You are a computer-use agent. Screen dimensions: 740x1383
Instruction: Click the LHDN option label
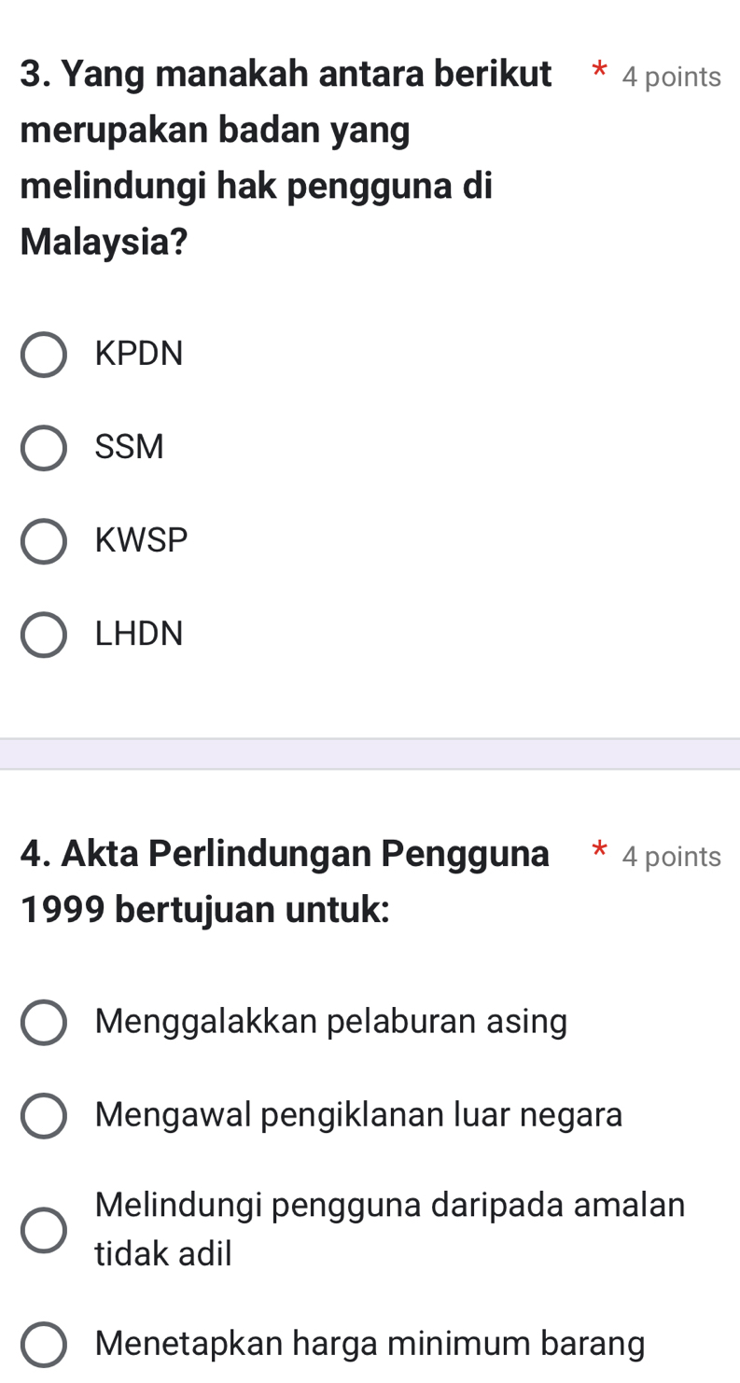[x=140, y=635]
